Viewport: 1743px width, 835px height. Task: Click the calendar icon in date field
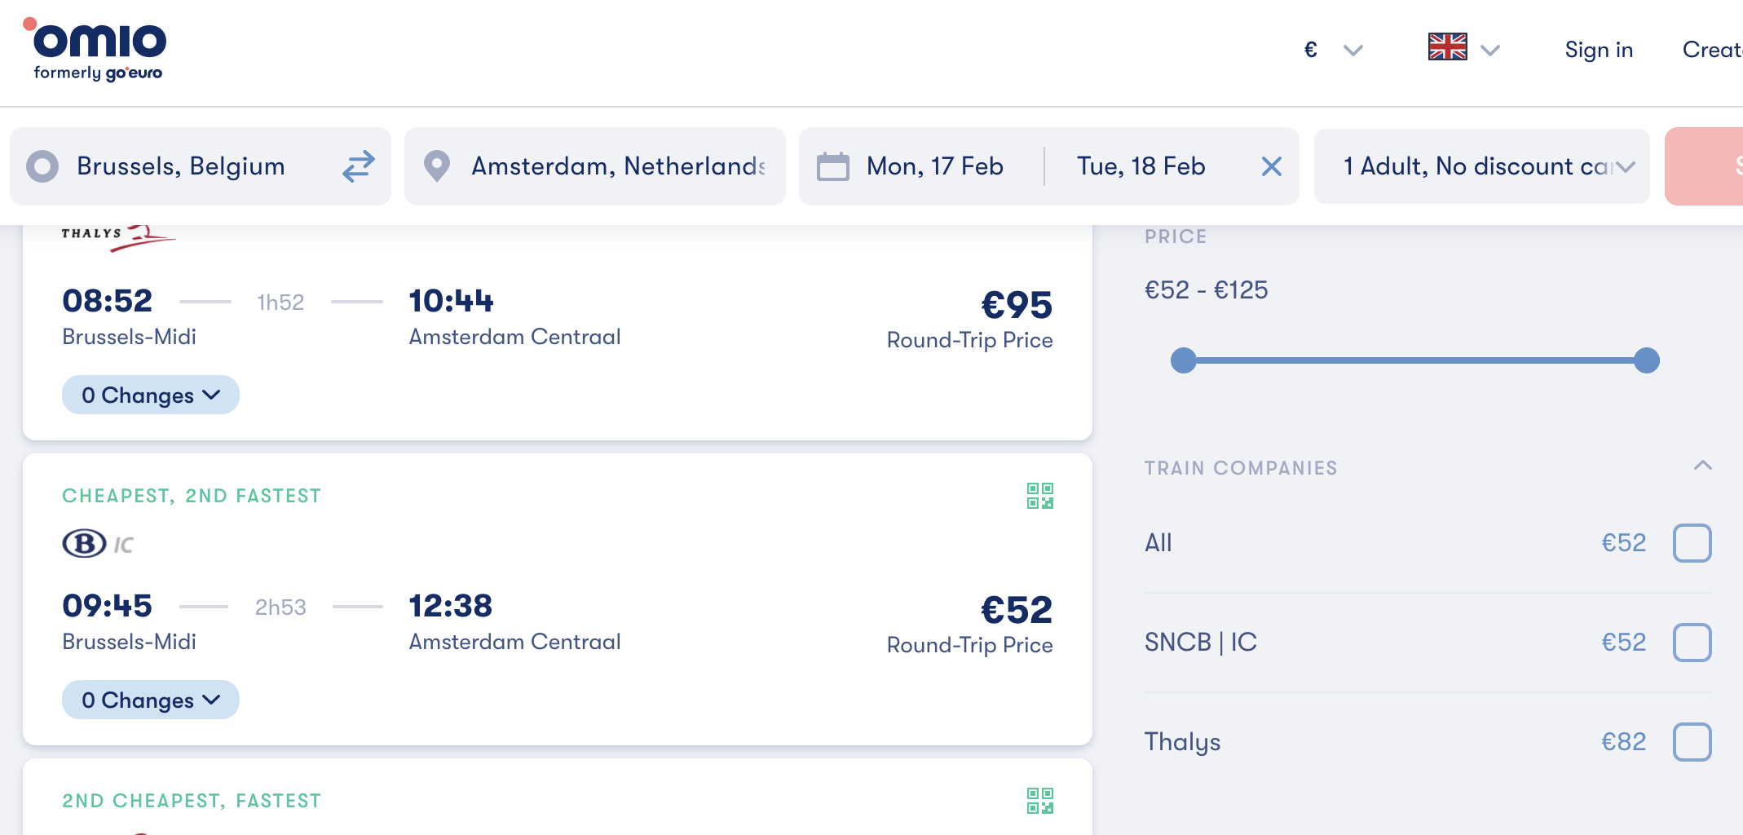click(832, 166)
